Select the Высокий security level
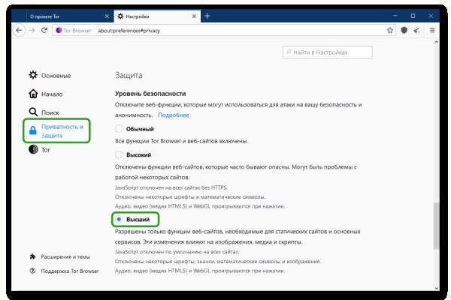The image size is (451, 300). (119, 154)
